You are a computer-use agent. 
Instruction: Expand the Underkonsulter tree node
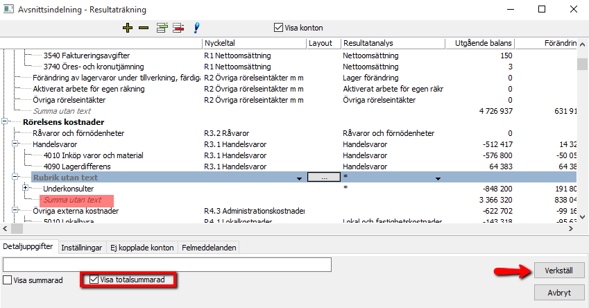(25, 188)
